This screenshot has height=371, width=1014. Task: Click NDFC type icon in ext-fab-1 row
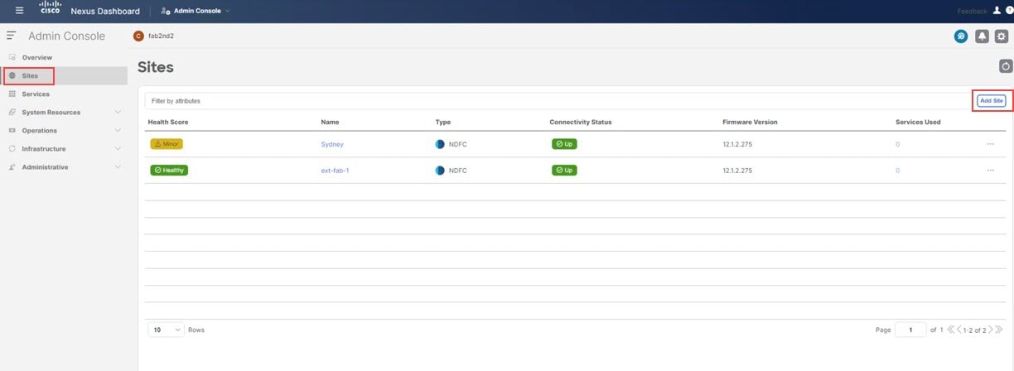point(440,171)
